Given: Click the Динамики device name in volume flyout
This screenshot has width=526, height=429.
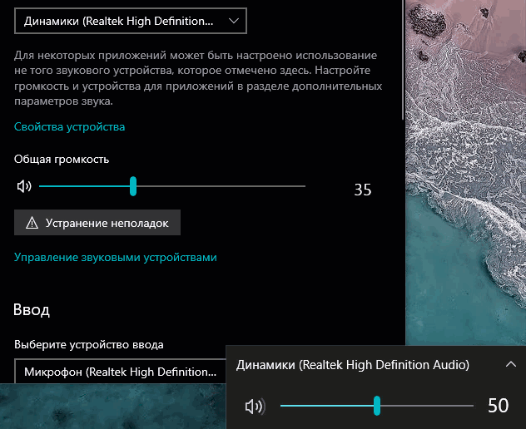Looking at the screenshot, I should (x=353, y=365).
